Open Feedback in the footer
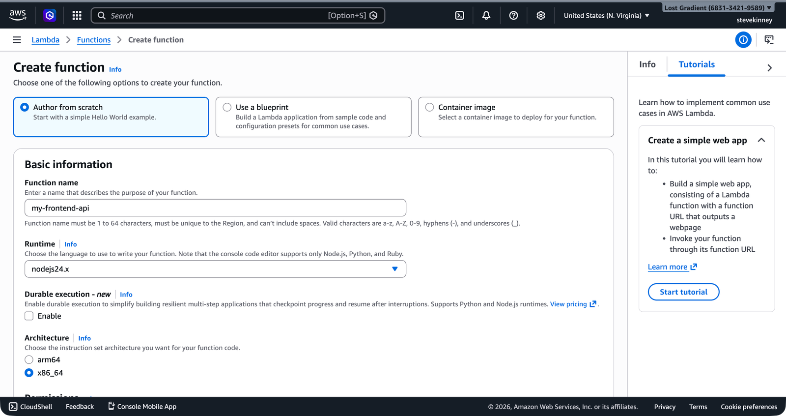Screen dimensions: 786x416 (x=80, y=407)
